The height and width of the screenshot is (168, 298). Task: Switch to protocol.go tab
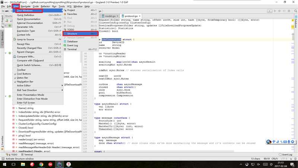[131, 16]
